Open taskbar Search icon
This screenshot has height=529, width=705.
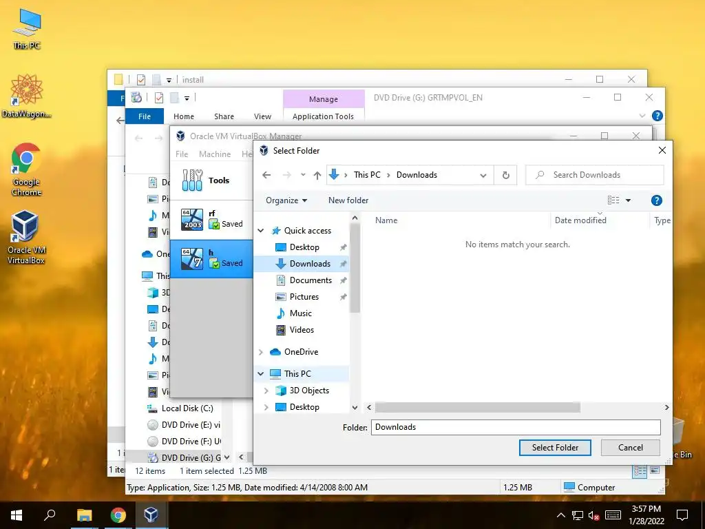click(50, 515)
